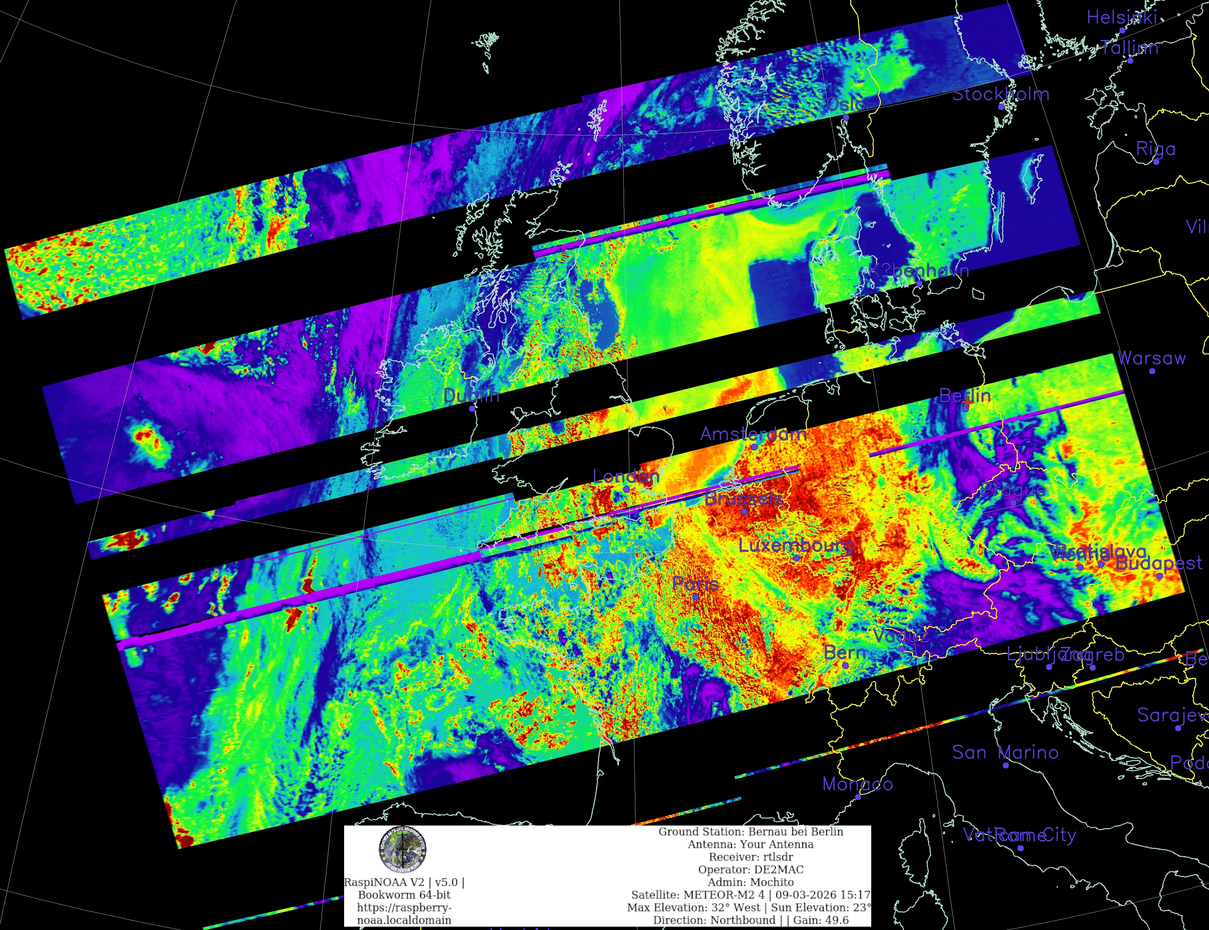Click the Dublin city marker dot
1209x930 pixels.
(472, 409)
